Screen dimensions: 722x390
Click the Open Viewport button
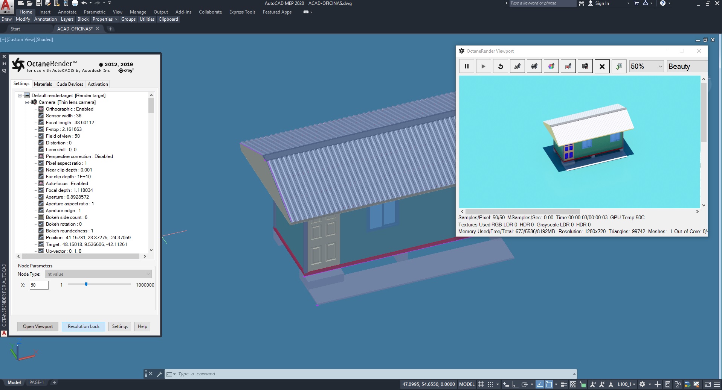point(38,326)
